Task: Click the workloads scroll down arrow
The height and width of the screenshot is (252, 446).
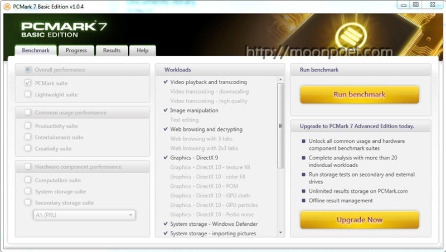Action: (x=280, y=233)
